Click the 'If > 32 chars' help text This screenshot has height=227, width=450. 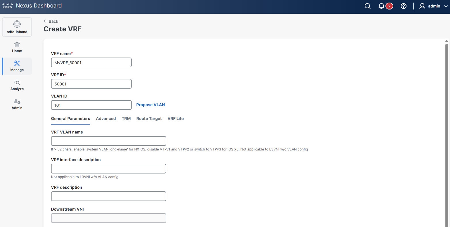pos(179,149)
